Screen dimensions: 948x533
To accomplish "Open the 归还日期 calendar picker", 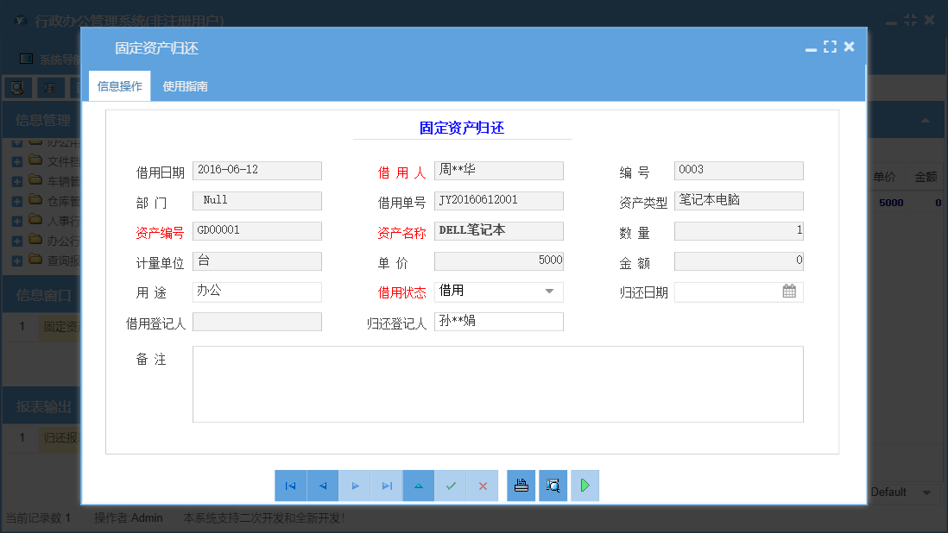I will [788, 292].
